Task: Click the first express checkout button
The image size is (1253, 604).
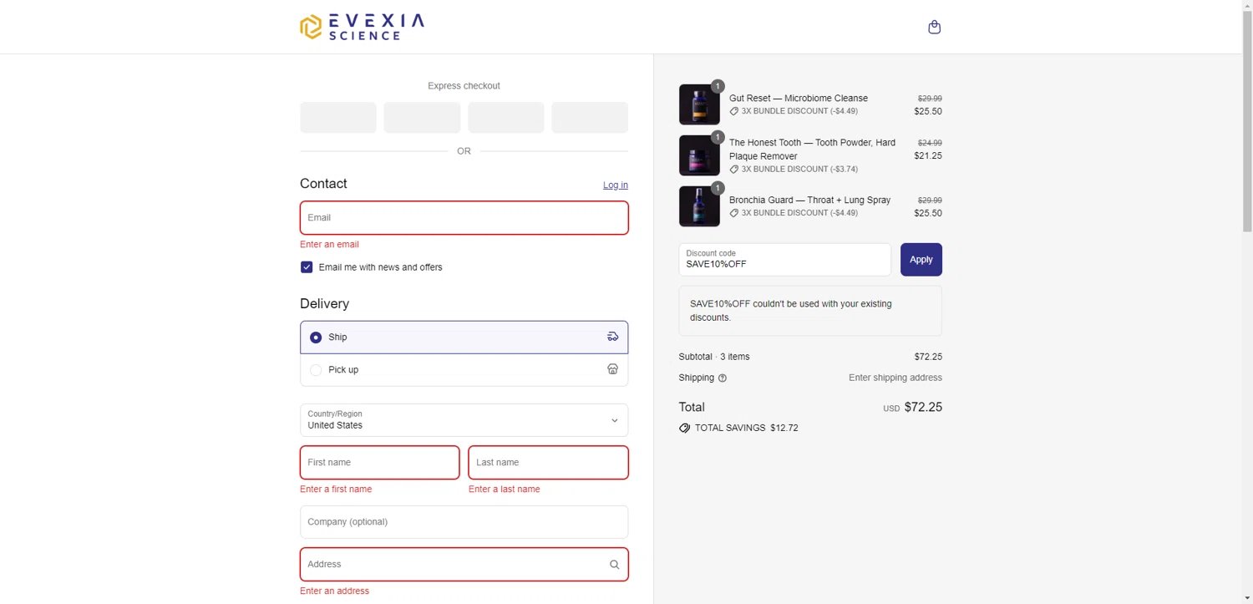Action: pos(338,118)
